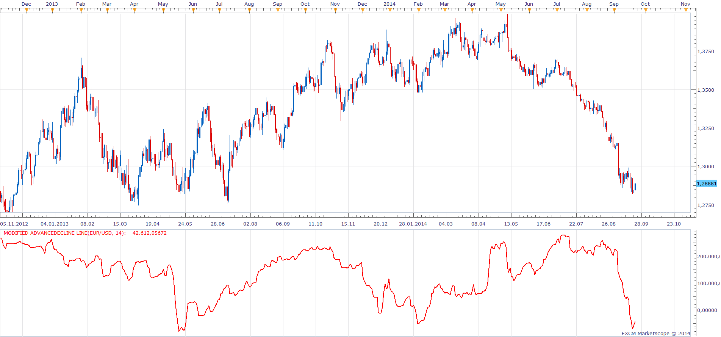The image size is (721, 337).
Task: Click the 15.11 date on bottom axis
Action: click(x=348, y=224)
